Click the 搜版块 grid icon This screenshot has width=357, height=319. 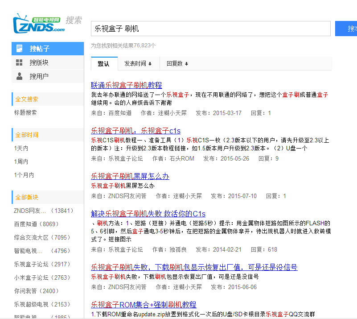pos(19,62)
